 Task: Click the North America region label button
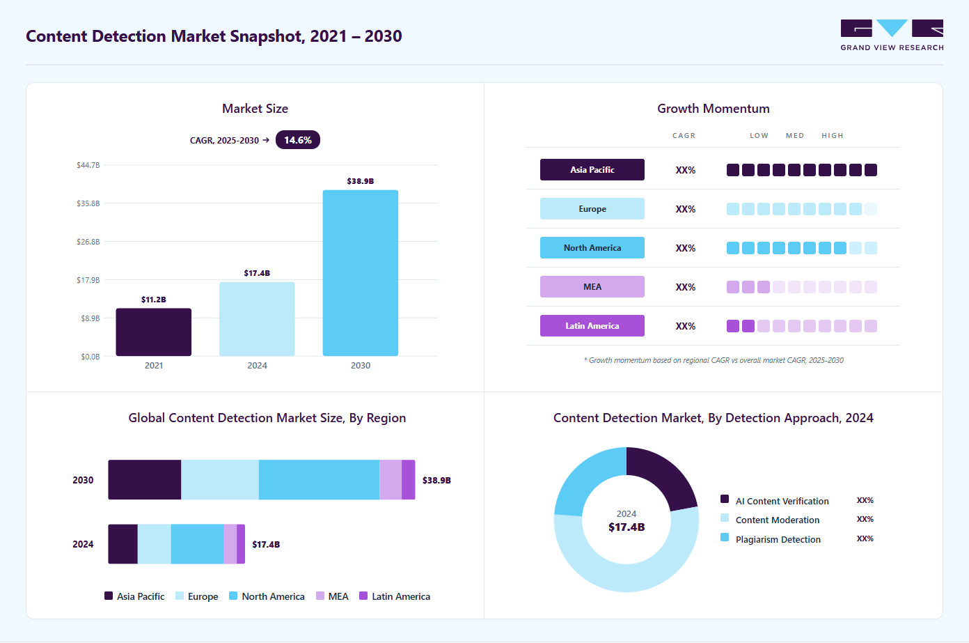point(592,248)
